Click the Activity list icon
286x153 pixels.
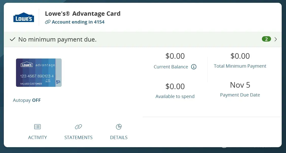click(x=37, y=127)
